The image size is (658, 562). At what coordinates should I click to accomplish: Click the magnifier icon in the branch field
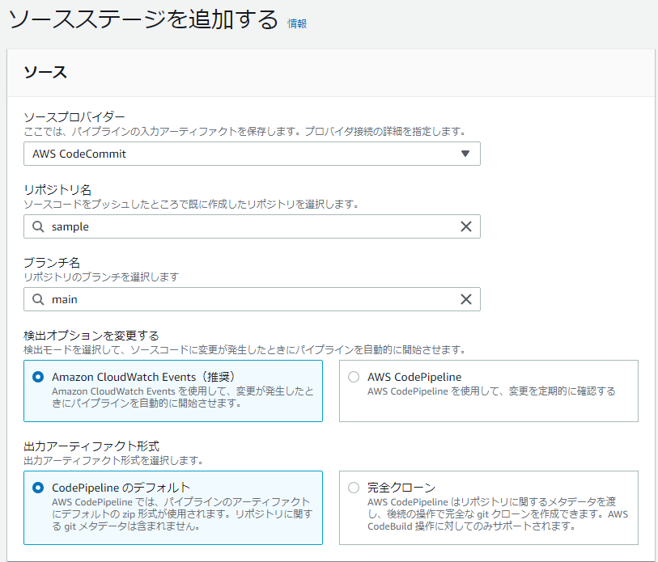pyautogui.click(x=37, y=299)
